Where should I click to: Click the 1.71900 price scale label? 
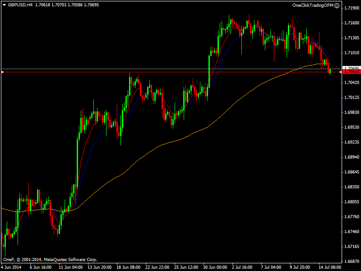coord(352,8)
